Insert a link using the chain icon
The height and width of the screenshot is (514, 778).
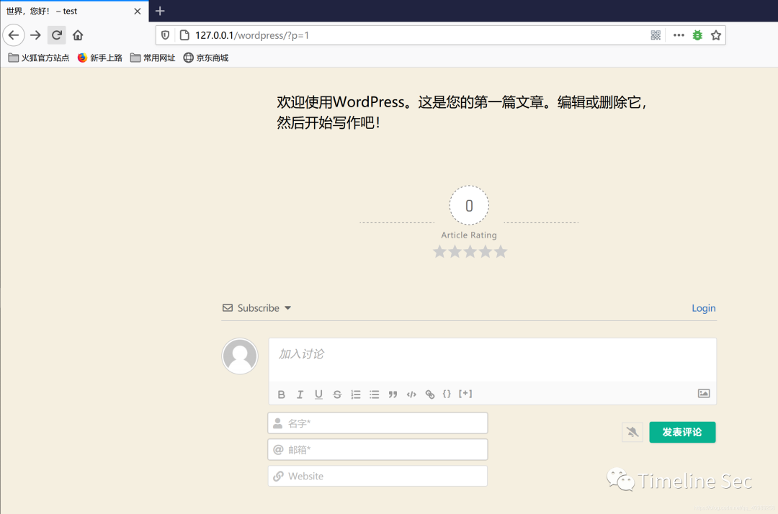point(429,394)
